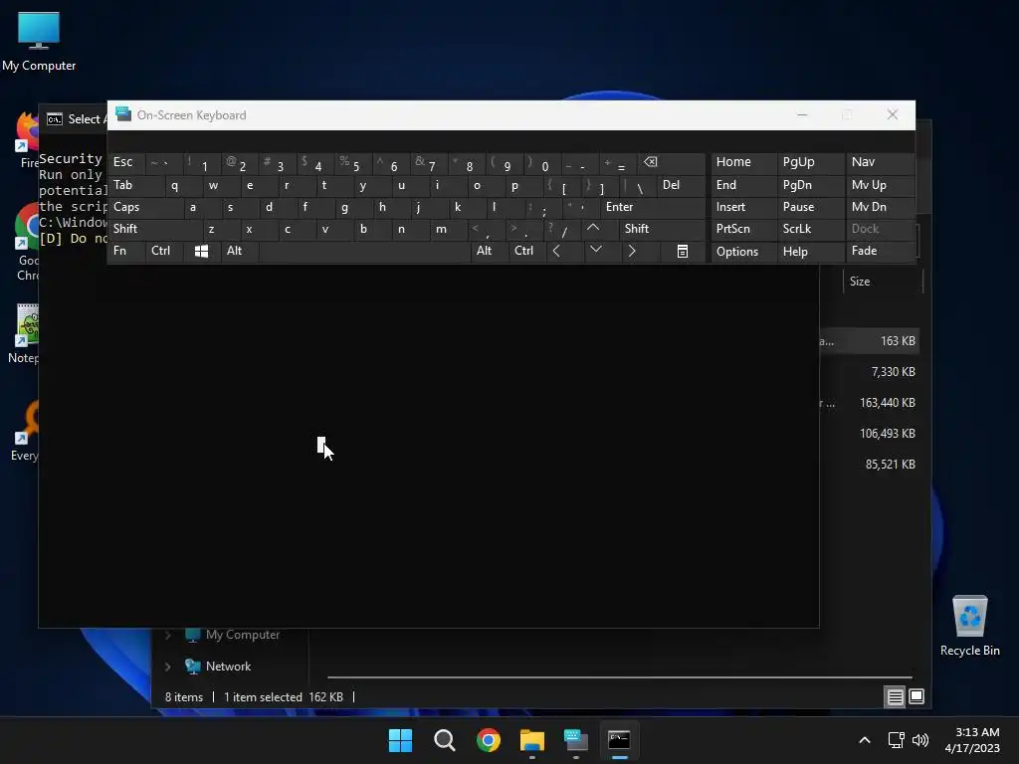Image resolution: width=1019 pixels, height=764 pixels.
Task: Click the Insert key on keyboard
Action: coord(743,207)
